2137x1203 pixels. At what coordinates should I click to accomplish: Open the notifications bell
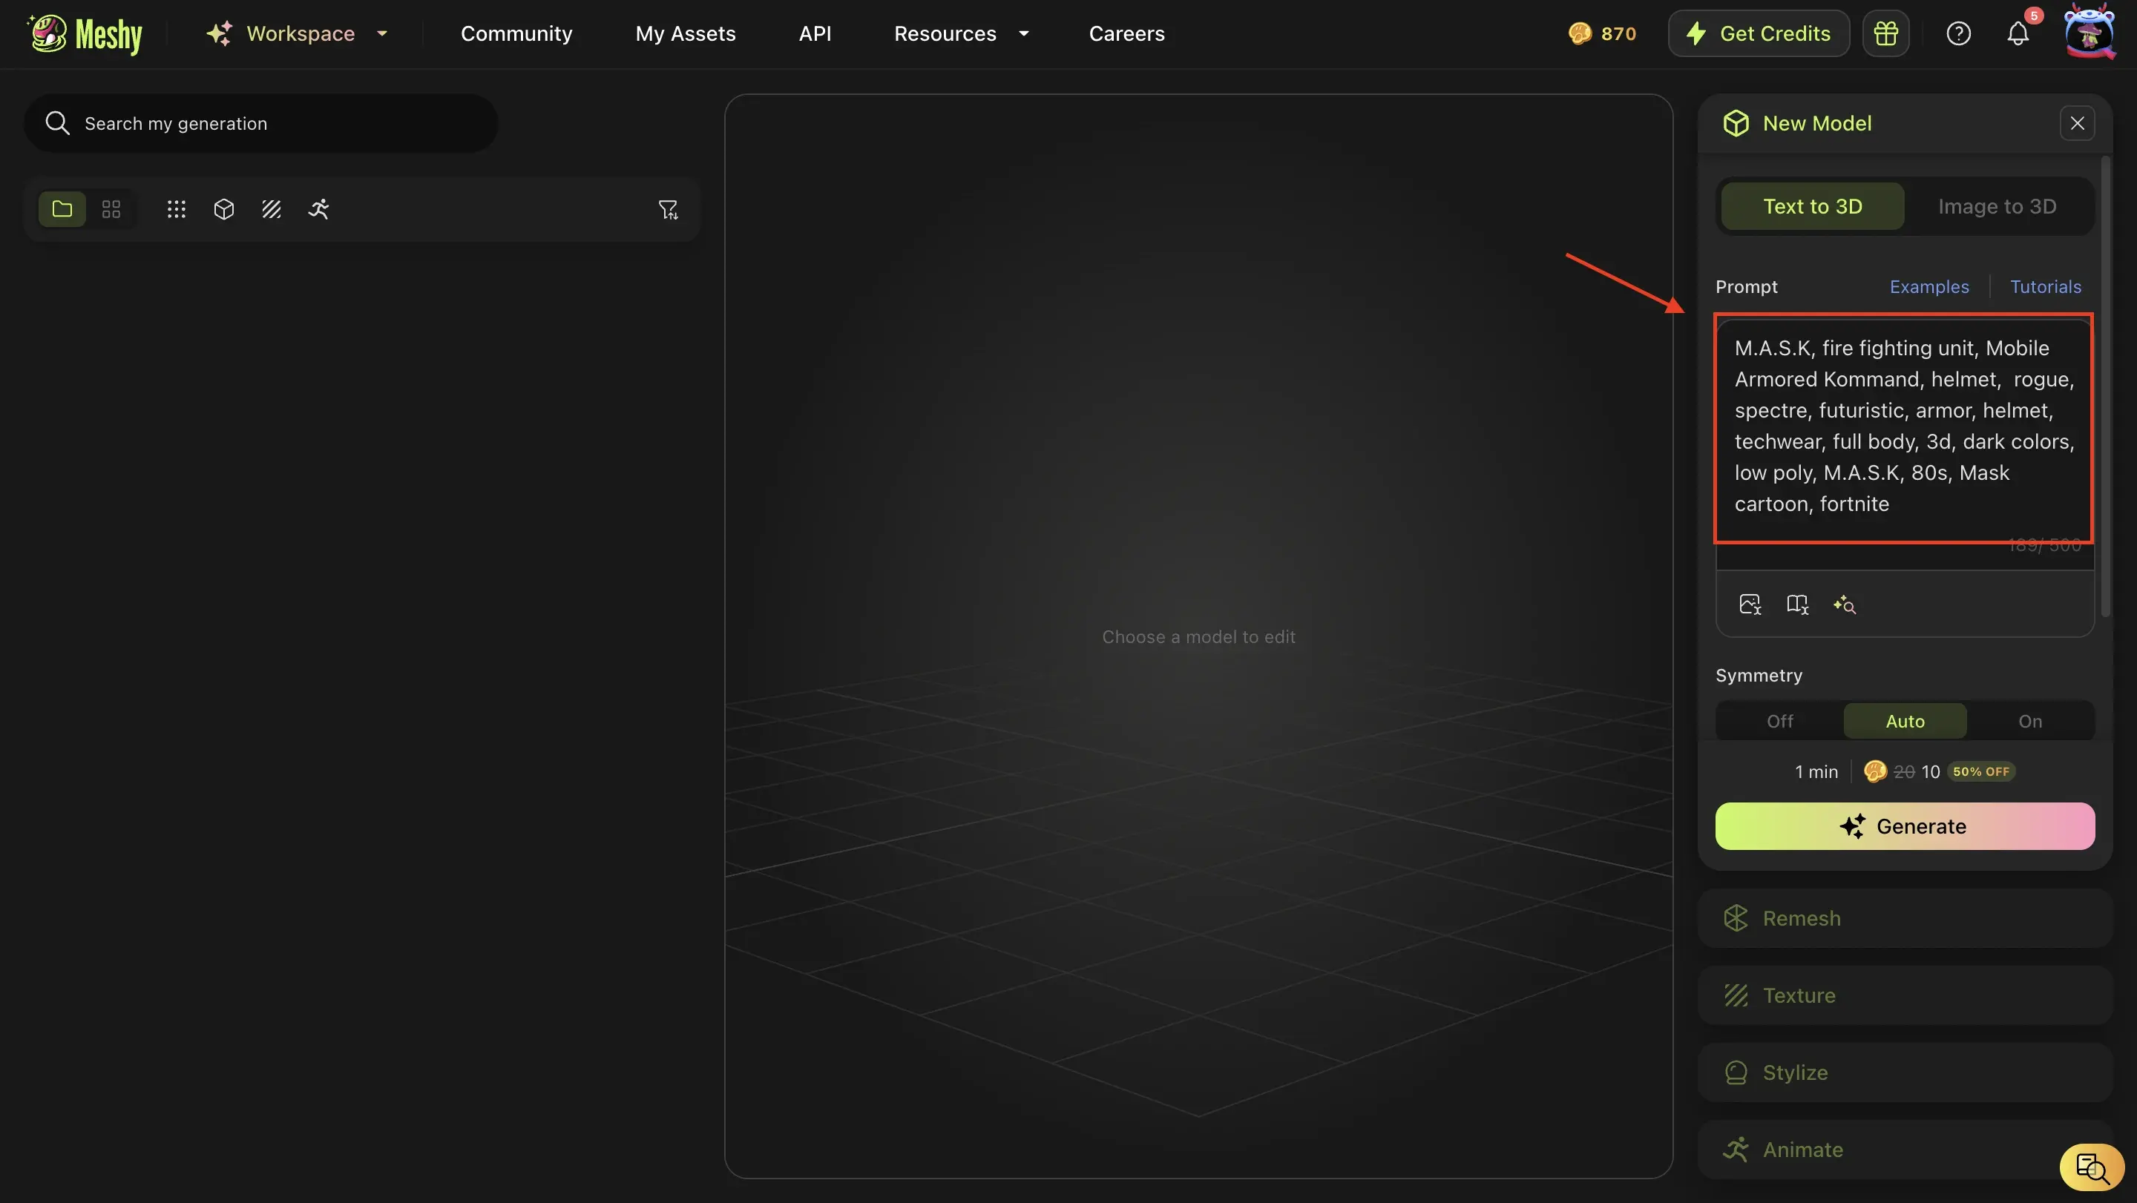coord(2018,34)
